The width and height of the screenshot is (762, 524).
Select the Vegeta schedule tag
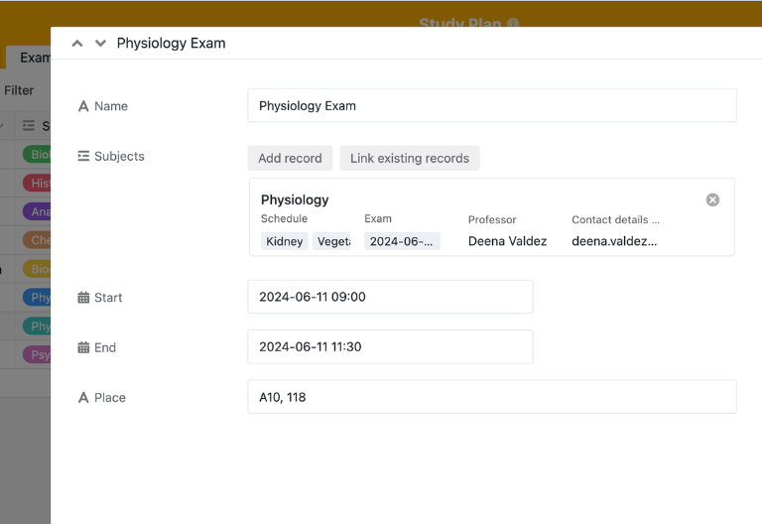[x=331, y=241]
